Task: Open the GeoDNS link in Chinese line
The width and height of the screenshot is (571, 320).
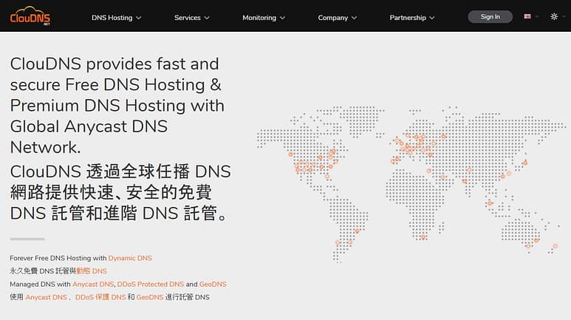Action: pyautogui.click(x=150, y=297)
